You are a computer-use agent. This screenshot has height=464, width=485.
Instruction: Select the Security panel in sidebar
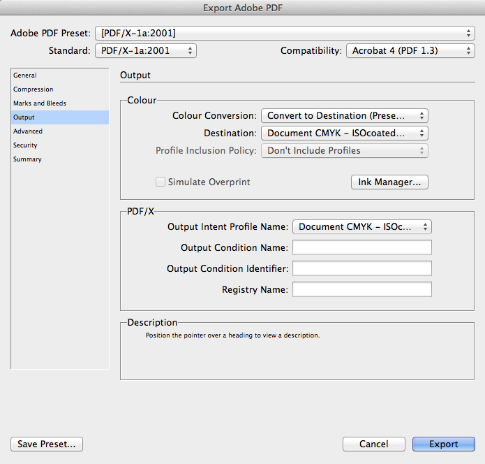60,145
